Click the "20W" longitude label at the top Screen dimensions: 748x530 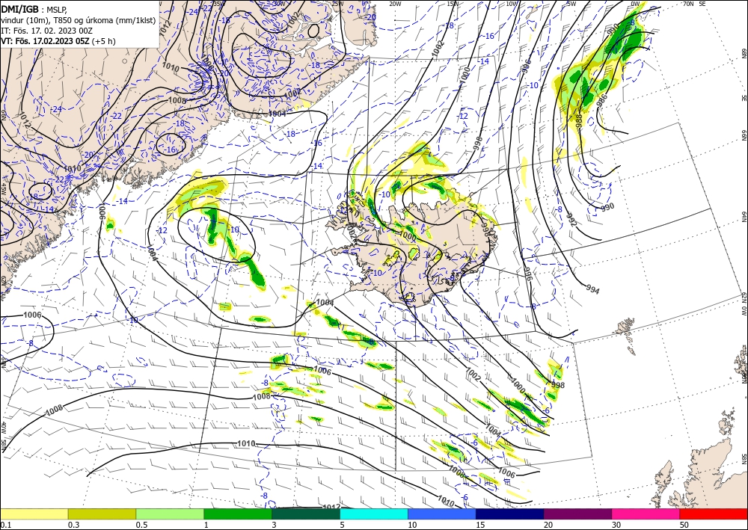tap(394, 4)
